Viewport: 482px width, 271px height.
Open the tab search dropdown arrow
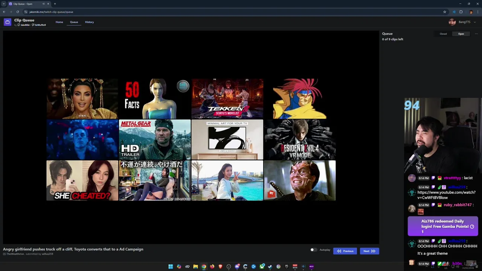(x=4, y=4)
